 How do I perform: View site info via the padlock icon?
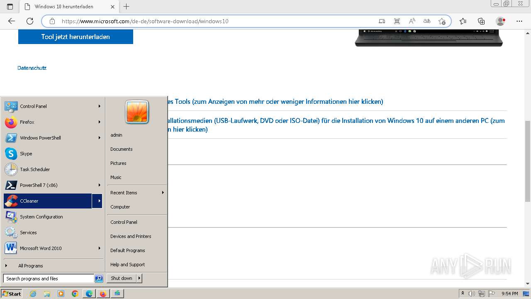tap(52, 21)
